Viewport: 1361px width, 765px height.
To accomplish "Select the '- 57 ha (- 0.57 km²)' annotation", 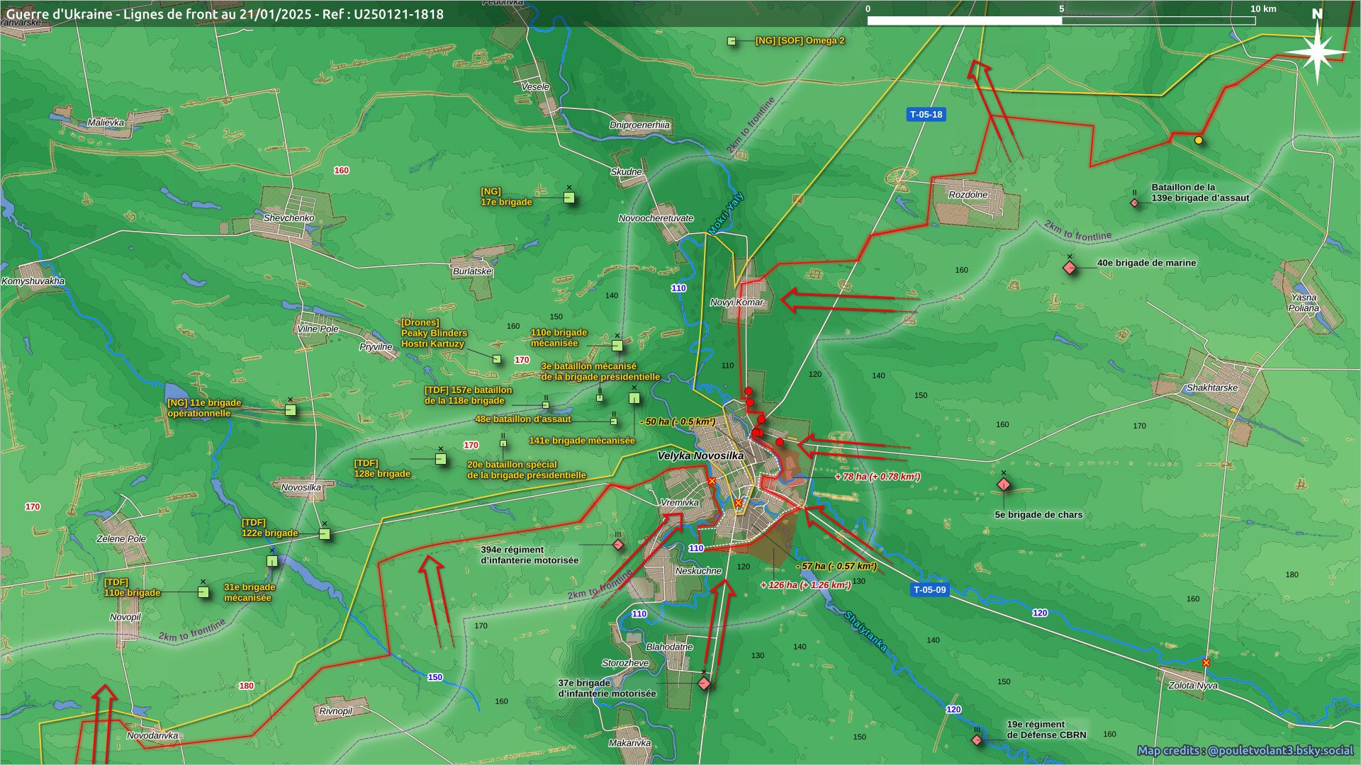I will (836, 567).
